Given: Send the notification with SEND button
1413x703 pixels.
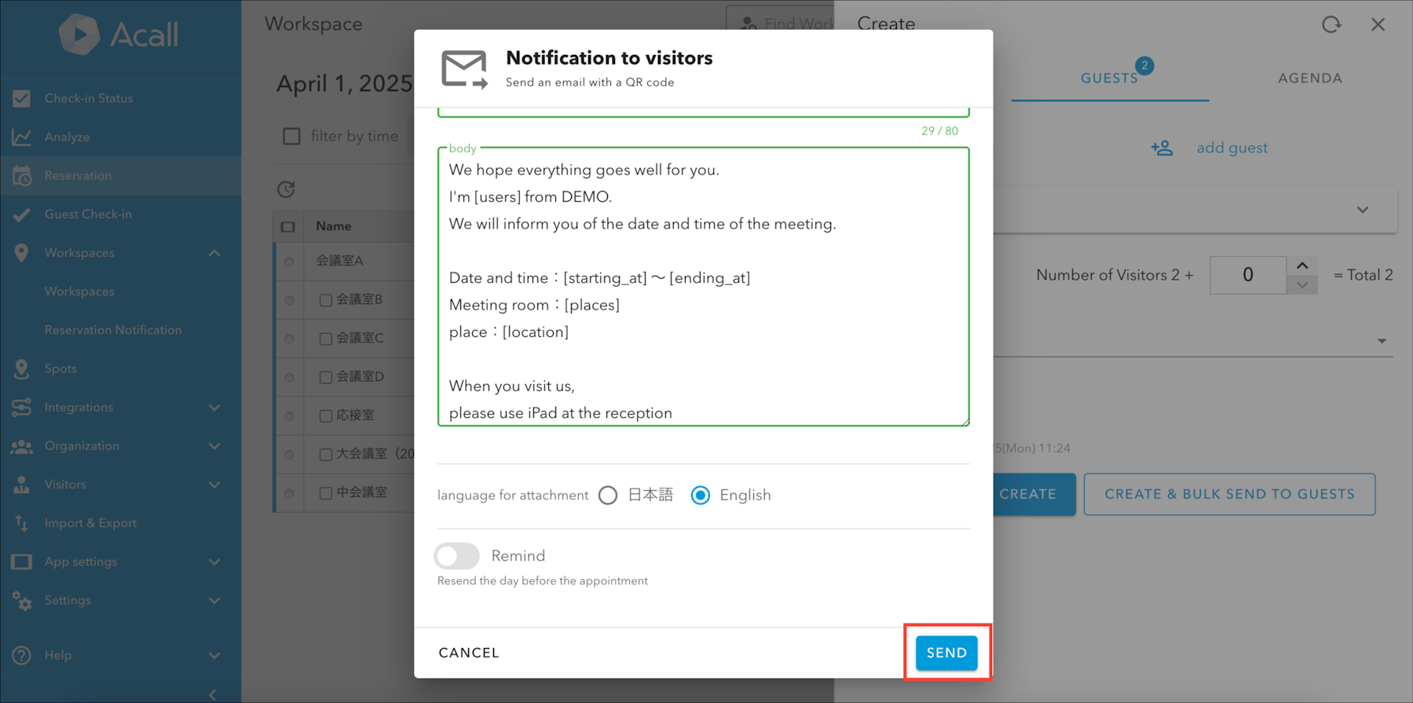Looking at the screenshot, I should [946, 653].
